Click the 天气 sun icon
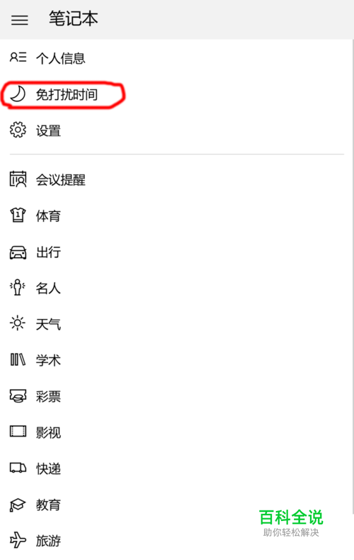This screenshot has height=560, width=354. coord(18,323)
